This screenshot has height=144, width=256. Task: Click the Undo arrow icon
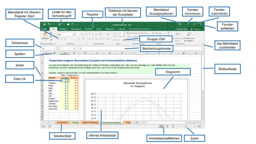(x=49, y=24)
